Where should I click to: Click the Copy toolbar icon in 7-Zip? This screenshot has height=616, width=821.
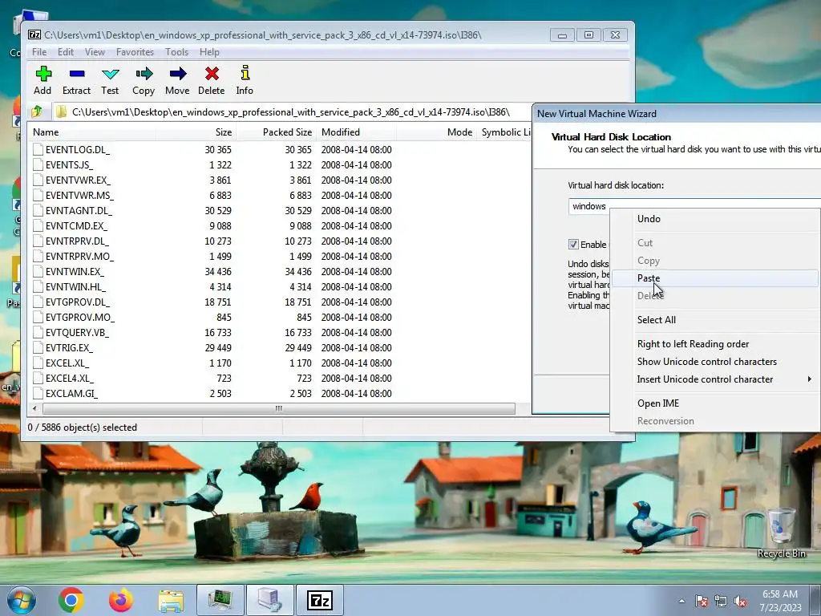[x=144, y=74]
